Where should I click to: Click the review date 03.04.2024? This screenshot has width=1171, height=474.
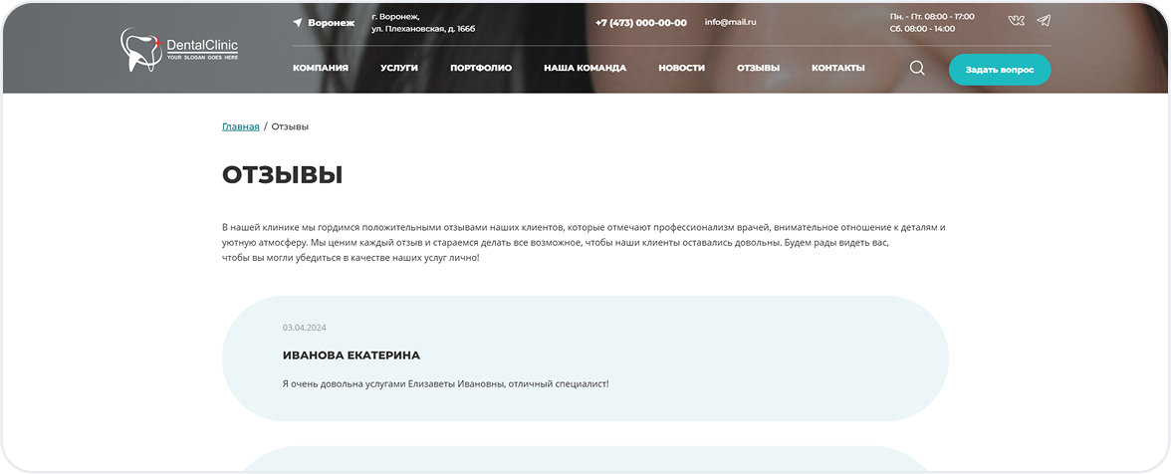(x=304, y=328)
